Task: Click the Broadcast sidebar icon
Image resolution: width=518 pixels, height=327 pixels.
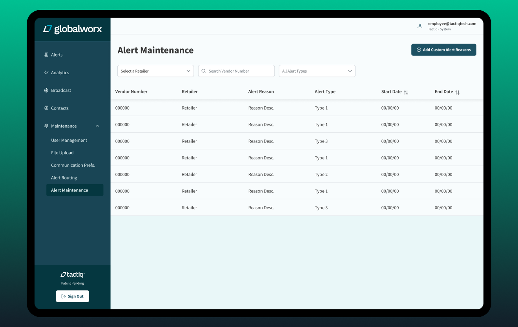Action: [x=46, y=90]
